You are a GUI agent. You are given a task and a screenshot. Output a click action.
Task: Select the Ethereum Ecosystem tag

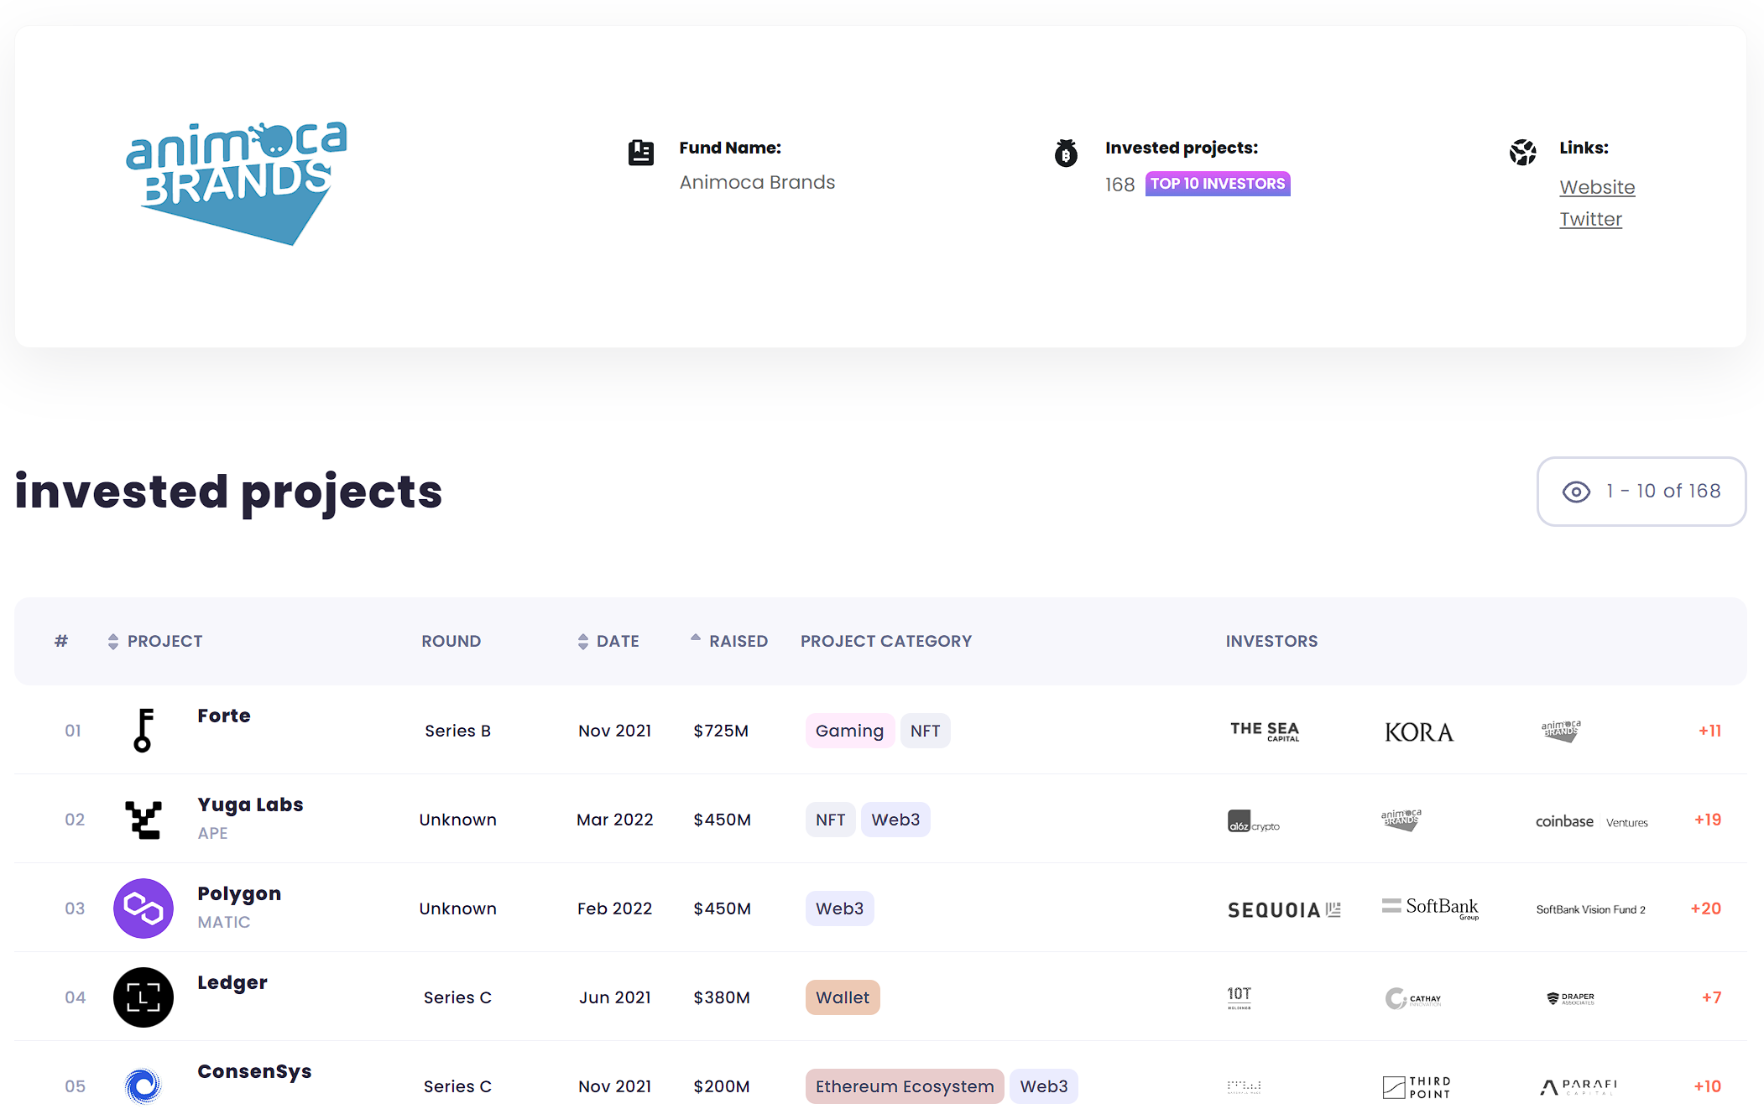(904, 1086)
